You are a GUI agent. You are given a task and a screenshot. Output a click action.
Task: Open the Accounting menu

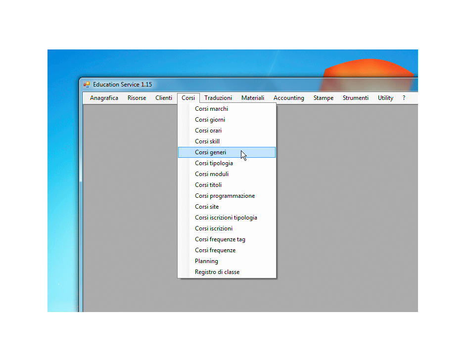pos(289,98)
